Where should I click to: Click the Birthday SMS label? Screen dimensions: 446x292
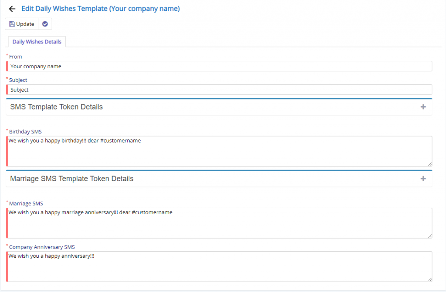pyautogui.click(x=25, y=132)
